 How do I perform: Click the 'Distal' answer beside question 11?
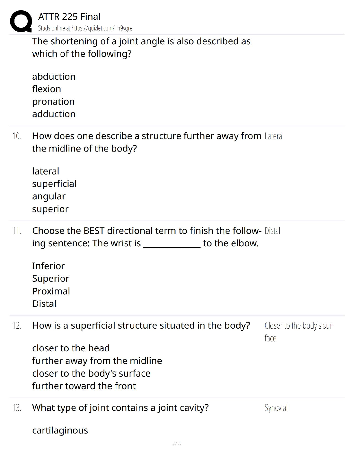[272, 231]
